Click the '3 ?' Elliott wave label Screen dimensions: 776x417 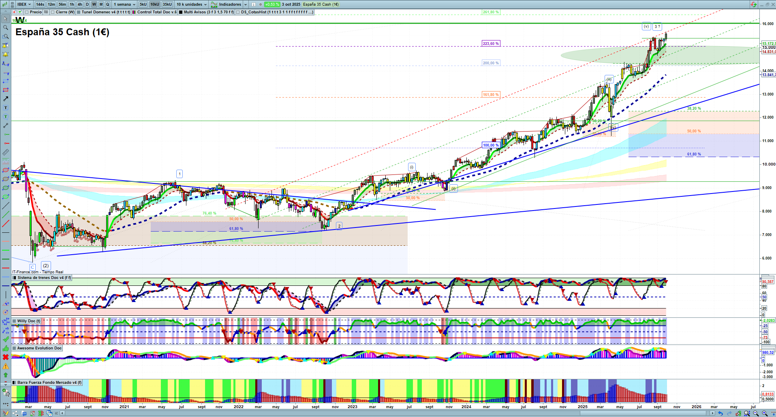coord(657,27)
